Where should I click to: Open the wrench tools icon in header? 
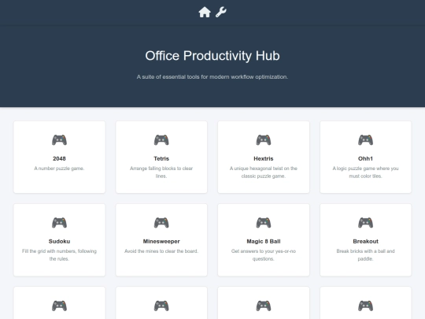pos(221,12)
